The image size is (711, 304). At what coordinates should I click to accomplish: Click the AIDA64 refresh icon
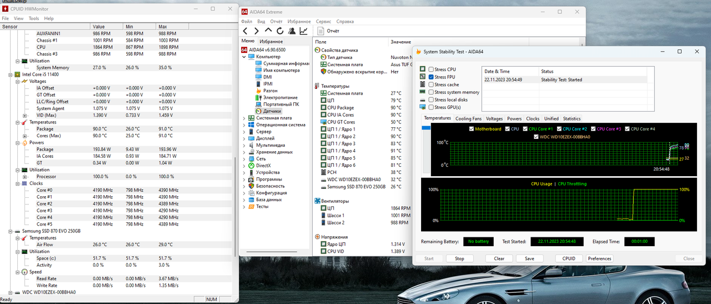coord(280,31)
